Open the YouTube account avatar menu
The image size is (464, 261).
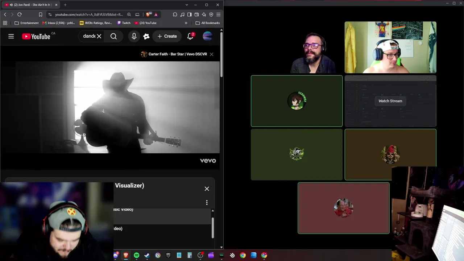click(207, 36)
